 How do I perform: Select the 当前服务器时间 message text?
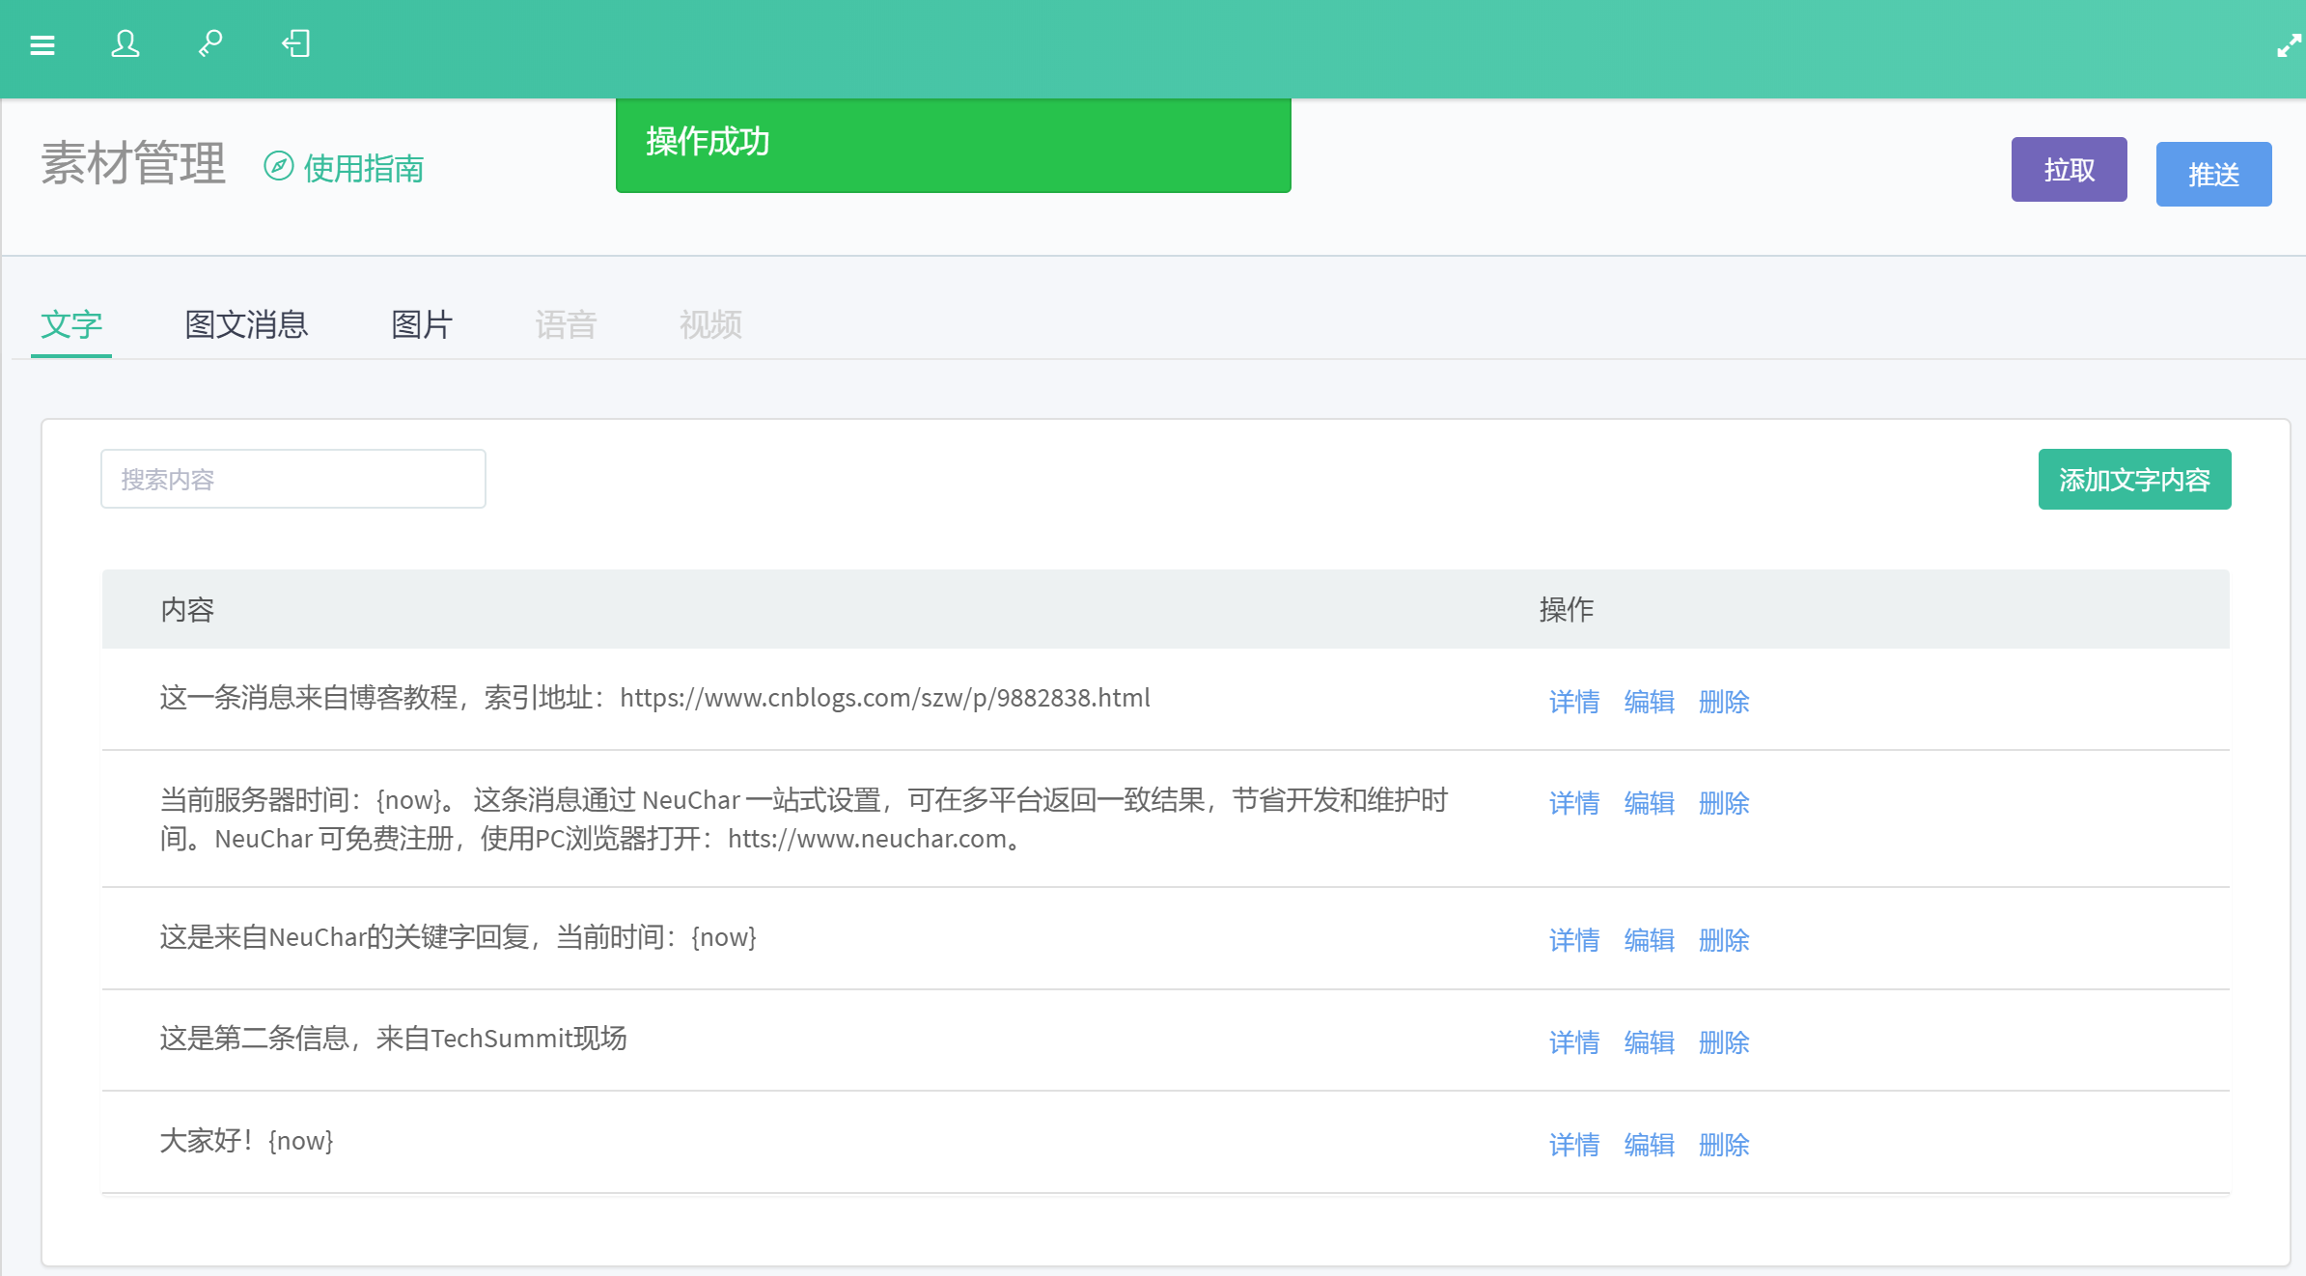point(804,819)
